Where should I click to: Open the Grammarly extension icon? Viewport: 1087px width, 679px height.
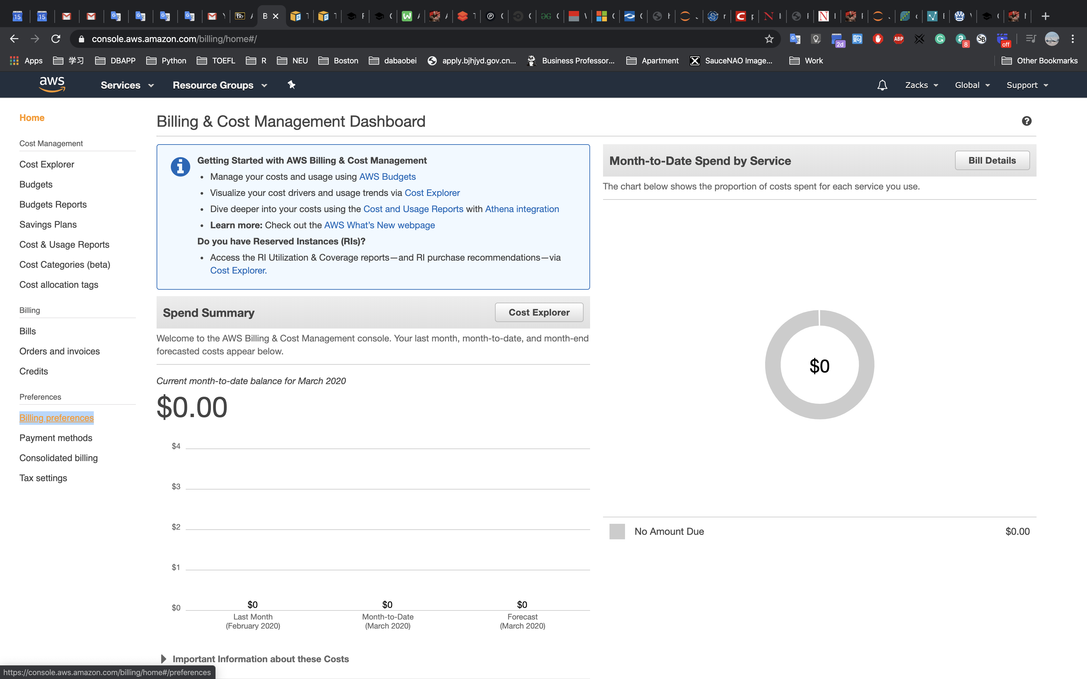[x=940, y=39]
